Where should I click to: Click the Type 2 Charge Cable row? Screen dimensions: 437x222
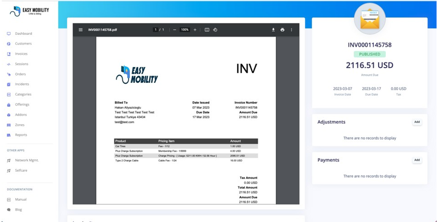(x=186, y=161)
